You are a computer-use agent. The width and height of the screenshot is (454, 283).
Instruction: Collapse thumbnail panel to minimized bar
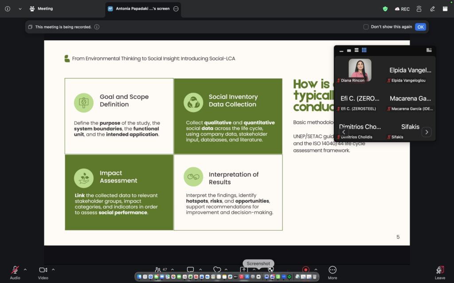pos(341,50)
